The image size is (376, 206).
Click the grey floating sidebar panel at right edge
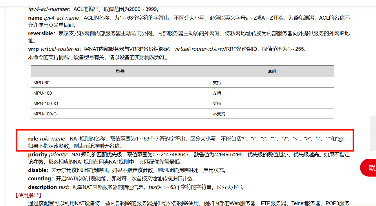point(373,134)
